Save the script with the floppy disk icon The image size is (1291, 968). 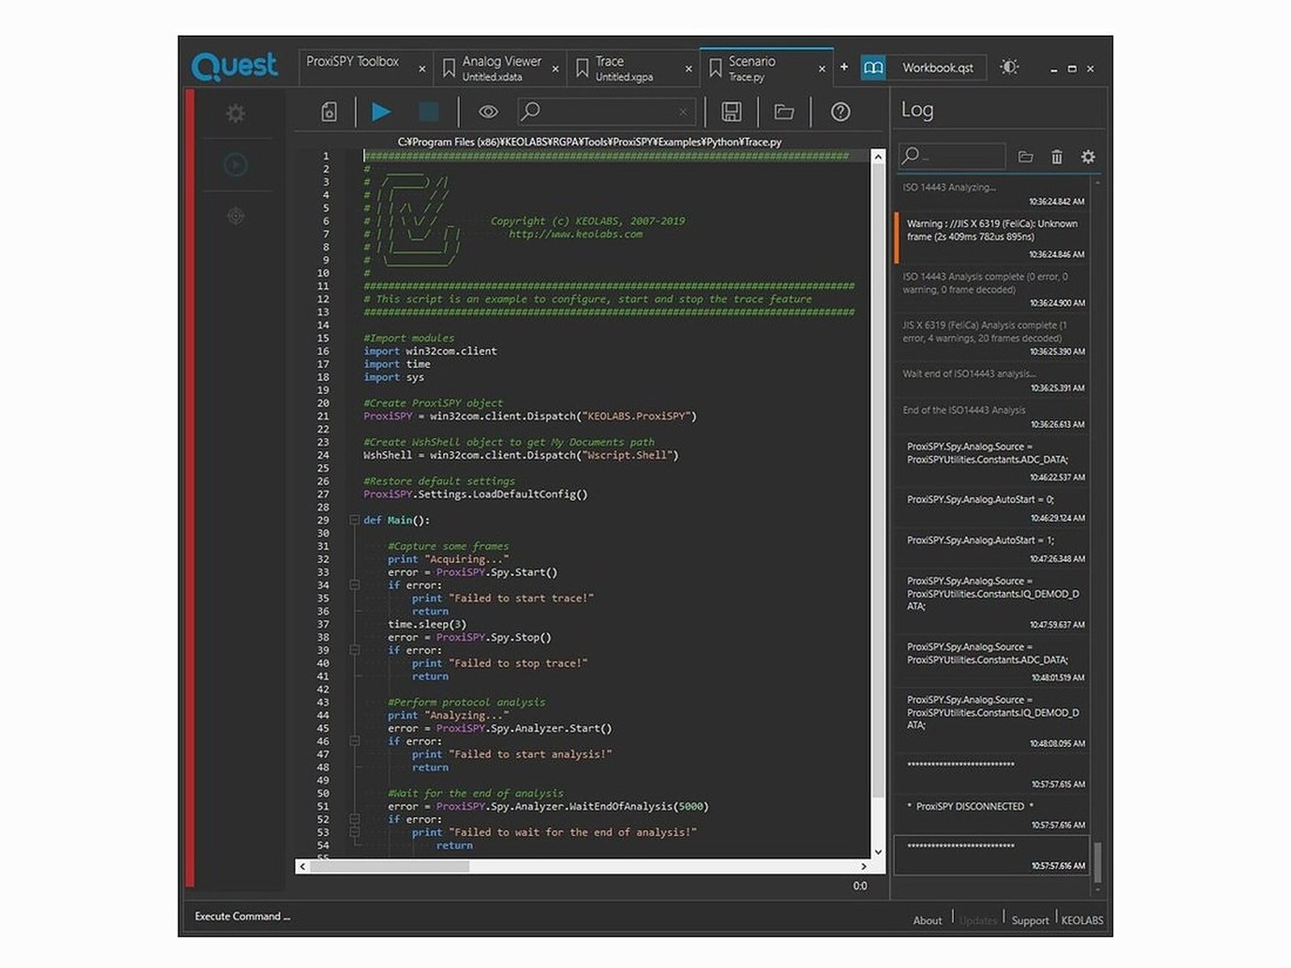pyautogui.click(x=731, y=111)
